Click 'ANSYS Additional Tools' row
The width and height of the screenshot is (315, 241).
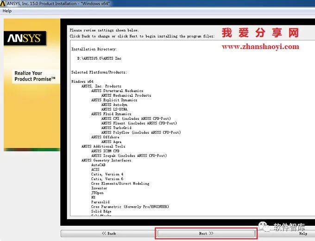103,146
